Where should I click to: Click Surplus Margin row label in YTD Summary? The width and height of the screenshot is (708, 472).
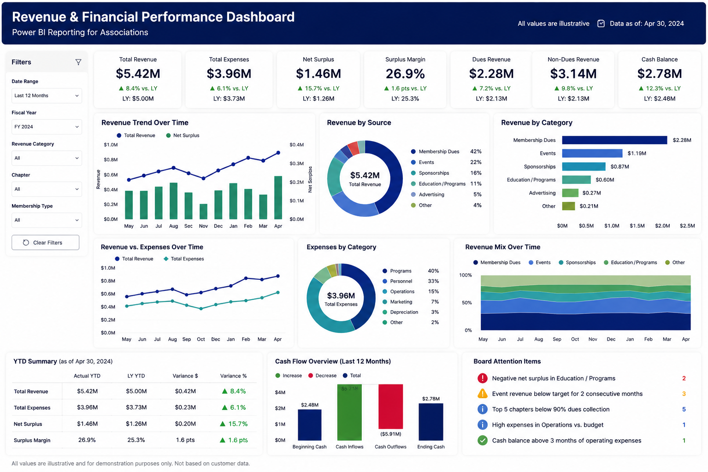click(32, 440)
